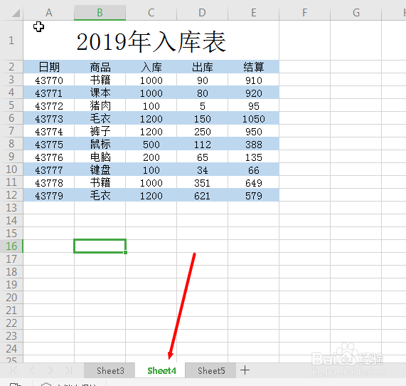The image size is (406, 386).
Task: Click the active cell B16
Action: coord(100,246)
